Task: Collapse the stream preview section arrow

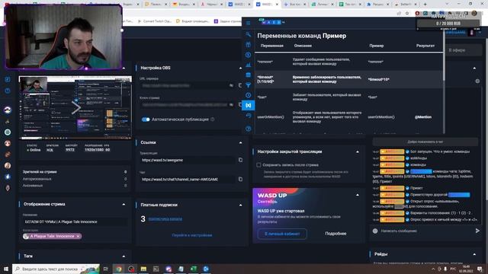Action: pyautogui.click(x=124, y=68)
